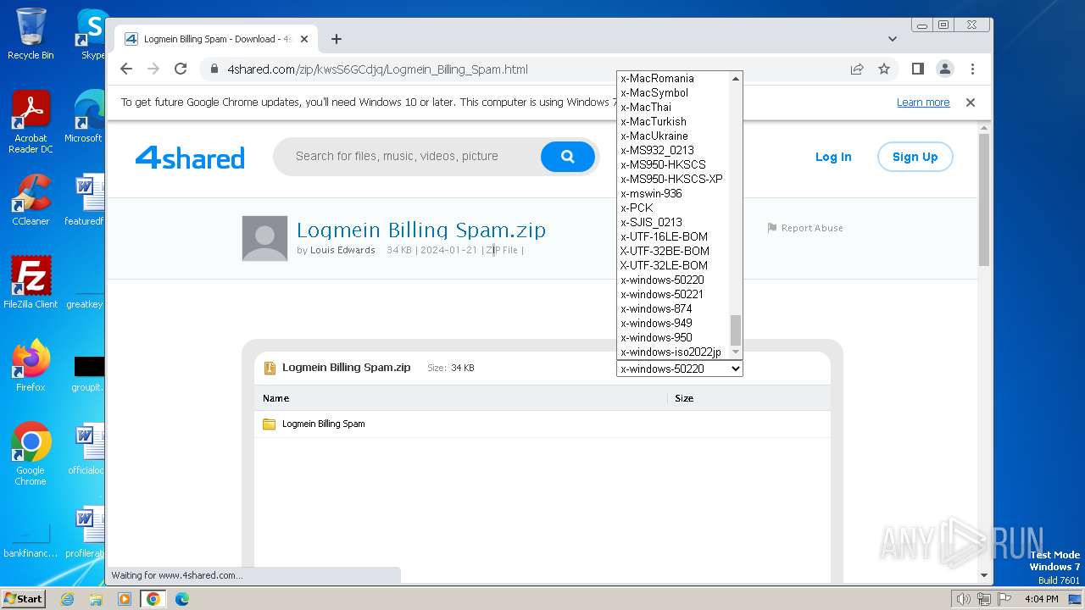The image size is (1085, 610).
Task: Bookmark this tab with star icon
Action: point(884,69)
